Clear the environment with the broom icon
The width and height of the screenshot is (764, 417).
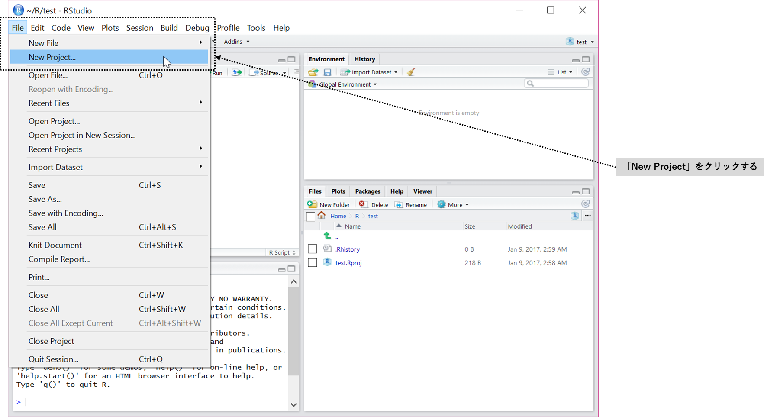click(411, 72)
